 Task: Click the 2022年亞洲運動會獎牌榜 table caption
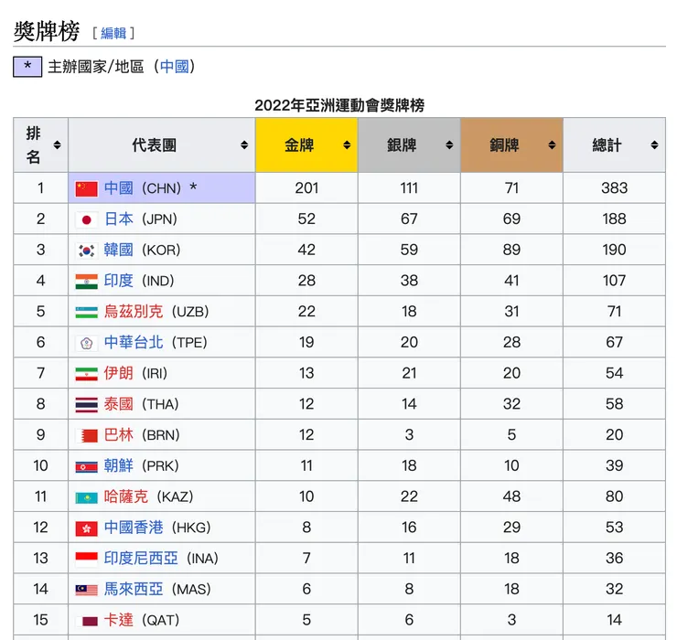pos(339,105)
